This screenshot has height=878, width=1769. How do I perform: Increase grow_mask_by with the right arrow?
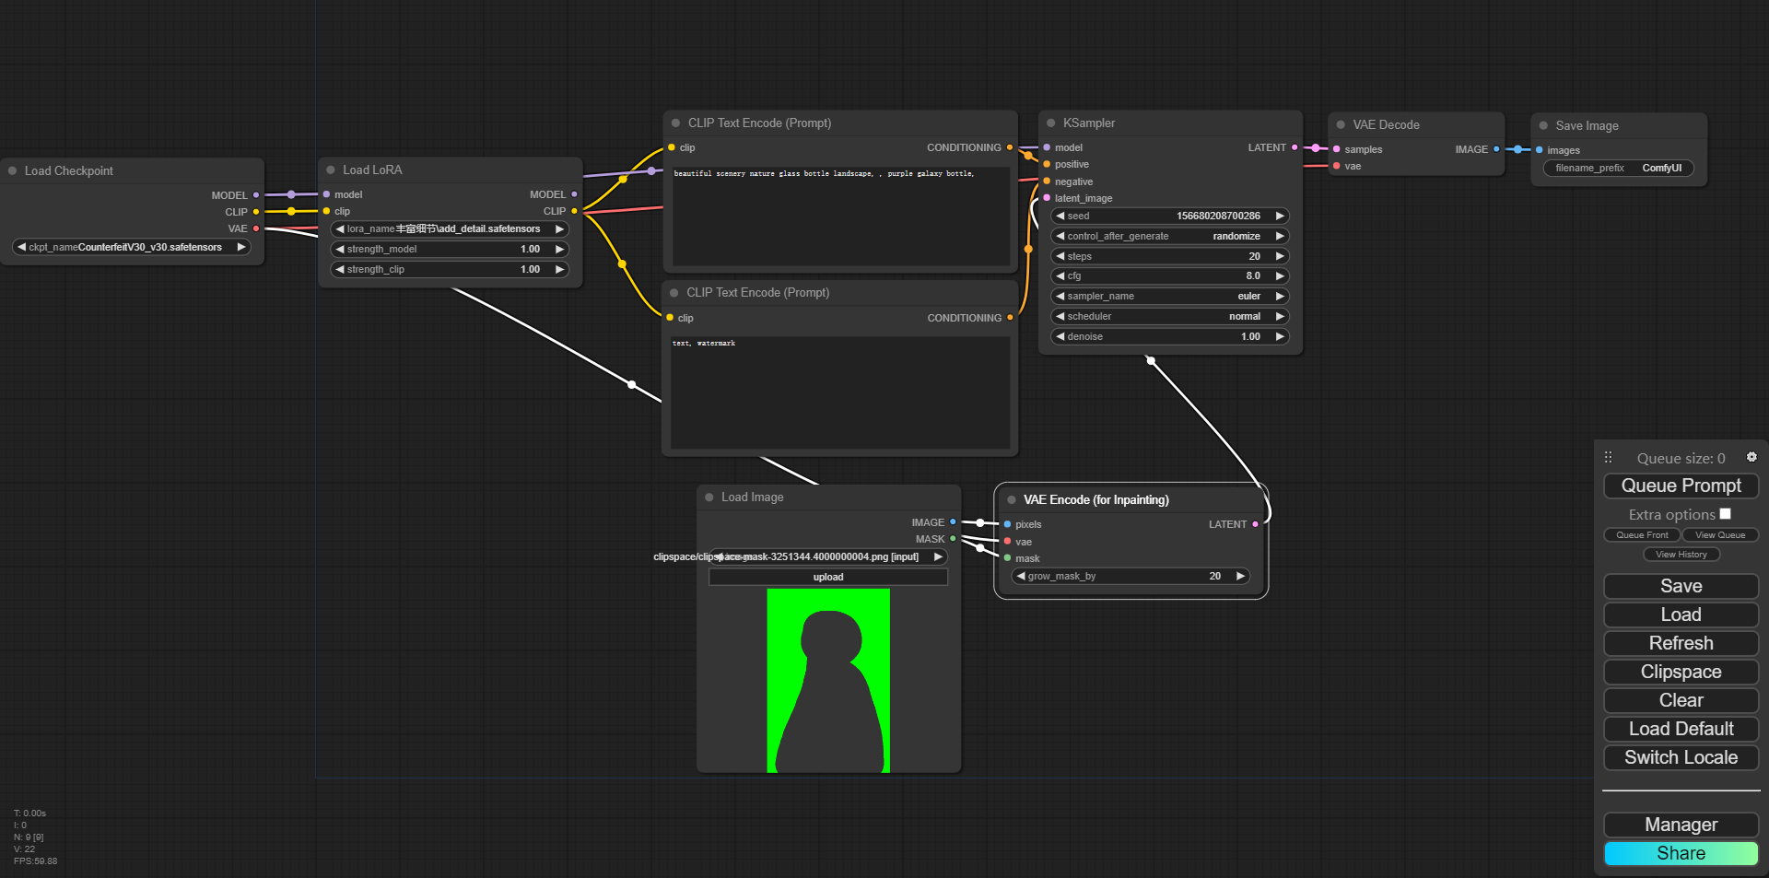point(1240,576)
